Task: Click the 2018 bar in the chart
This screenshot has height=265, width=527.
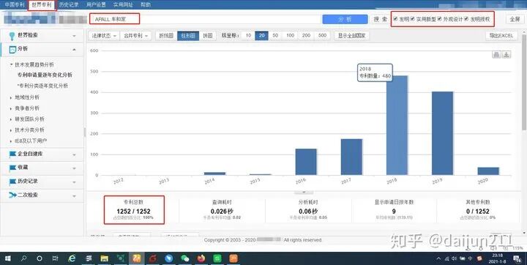Action: (x=397, y=125)
